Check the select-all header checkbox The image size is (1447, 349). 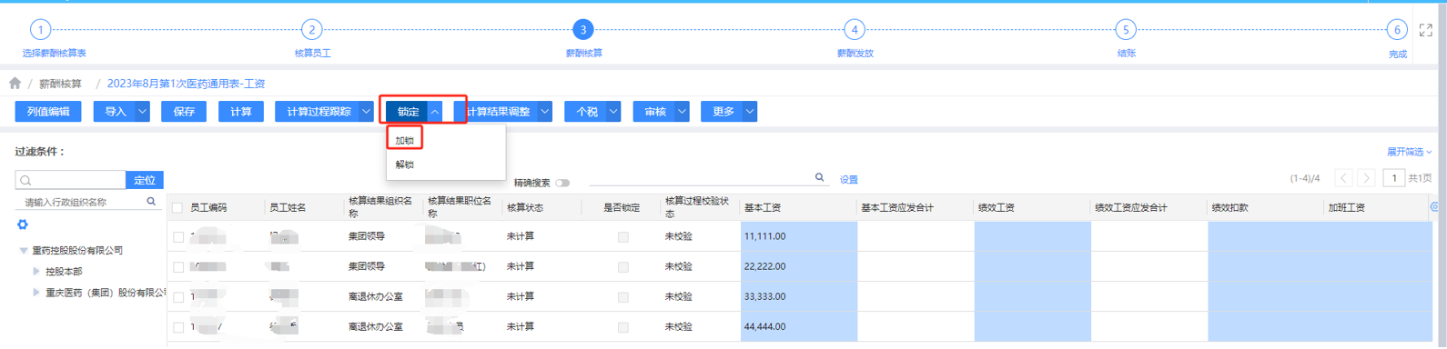coord(178,208)
